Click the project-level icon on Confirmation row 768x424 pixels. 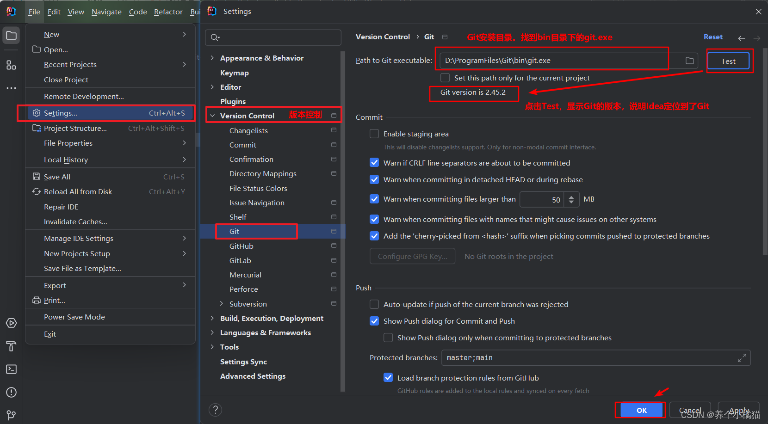point(334,159)
